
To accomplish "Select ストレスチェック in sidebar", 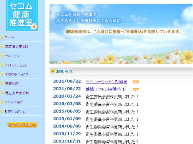I will pos(16,65).
